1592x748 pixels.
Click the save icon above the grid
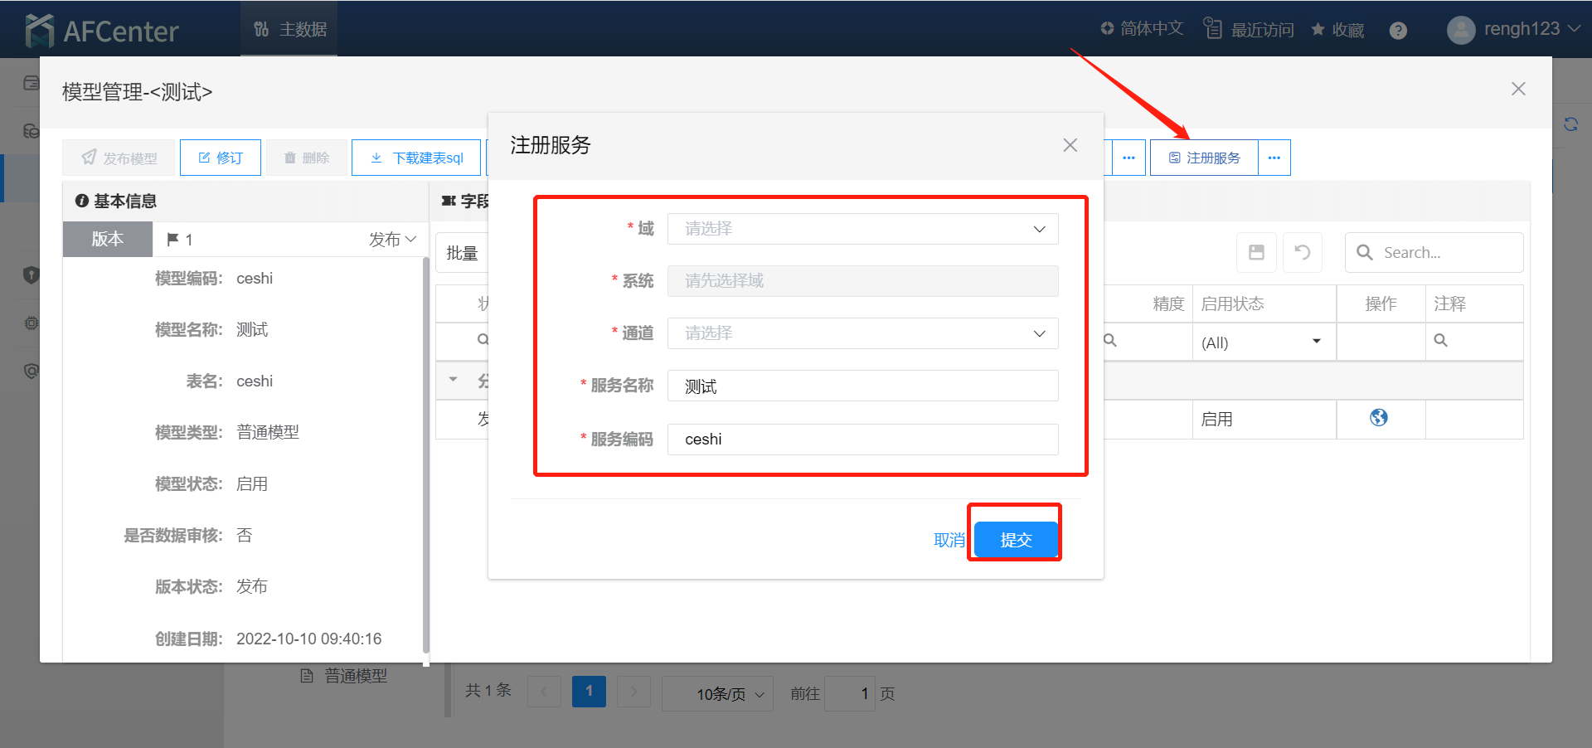(1256, 252)
